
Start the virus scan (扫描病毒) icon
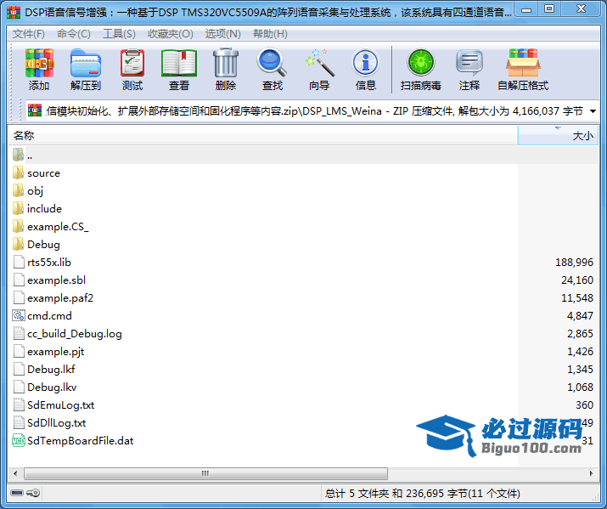point(421,62)
